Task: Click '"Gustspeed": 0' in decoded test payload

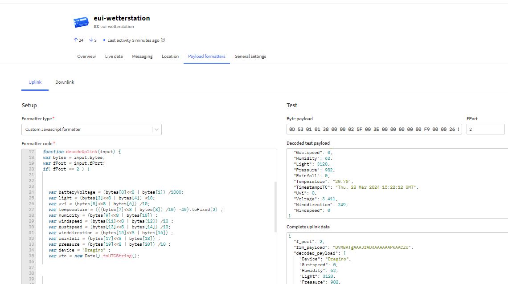Action: pos(313,153)
